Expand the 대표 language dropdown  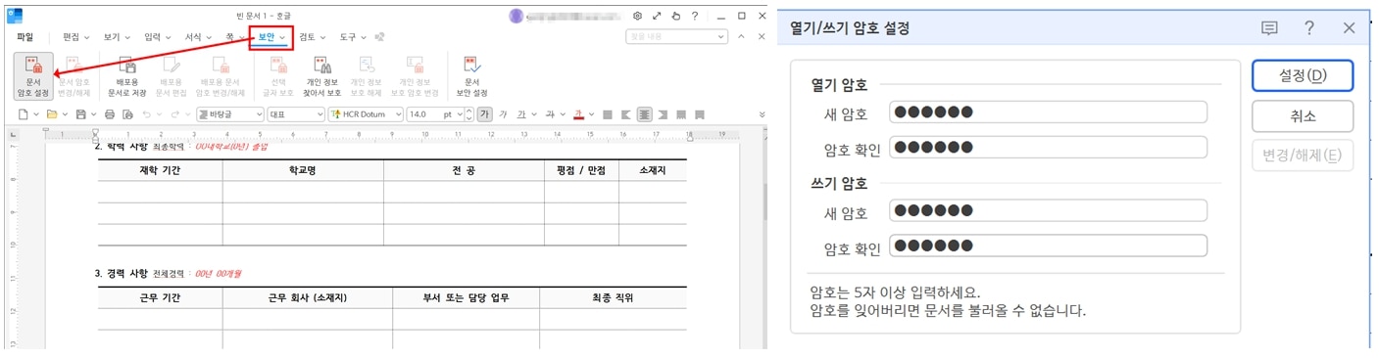click(x=319, y=114)
